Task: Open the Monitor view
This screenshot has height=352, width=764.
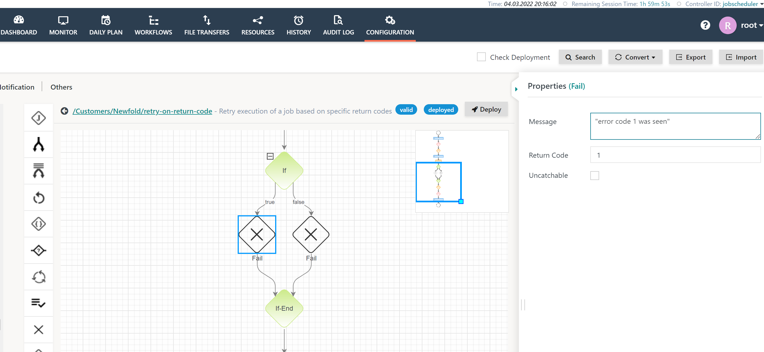Action: click(x=63, y=26)
